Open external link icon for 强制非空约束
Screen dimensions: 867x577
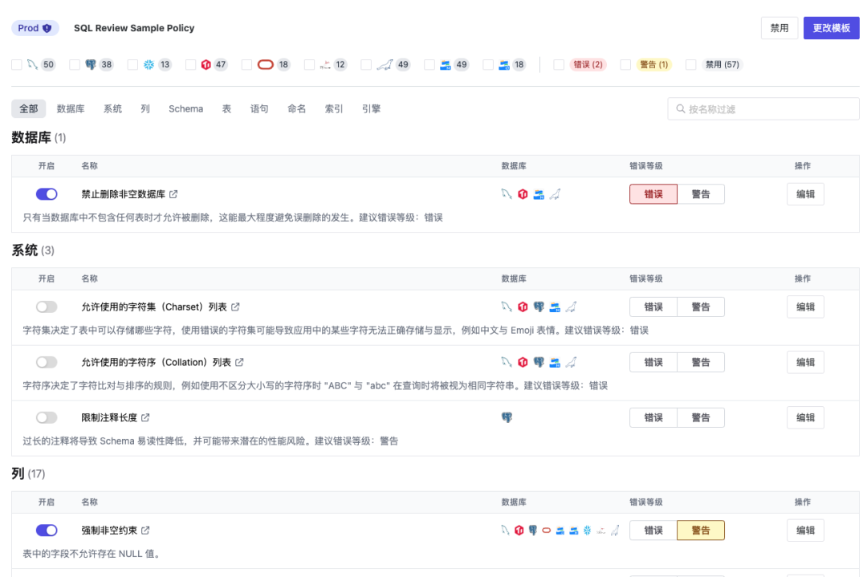(x=145, y=530)
